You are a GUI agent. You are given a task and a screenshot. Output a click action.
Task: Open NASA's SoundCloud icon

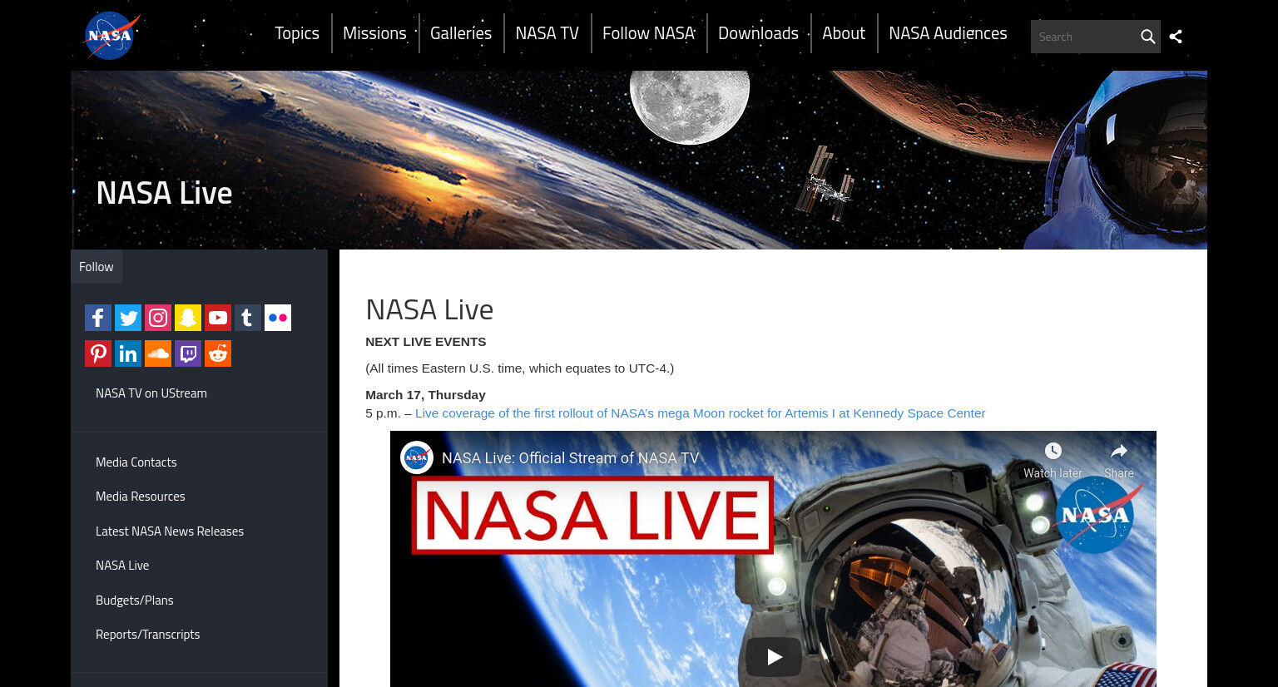(x=158, y=353)
